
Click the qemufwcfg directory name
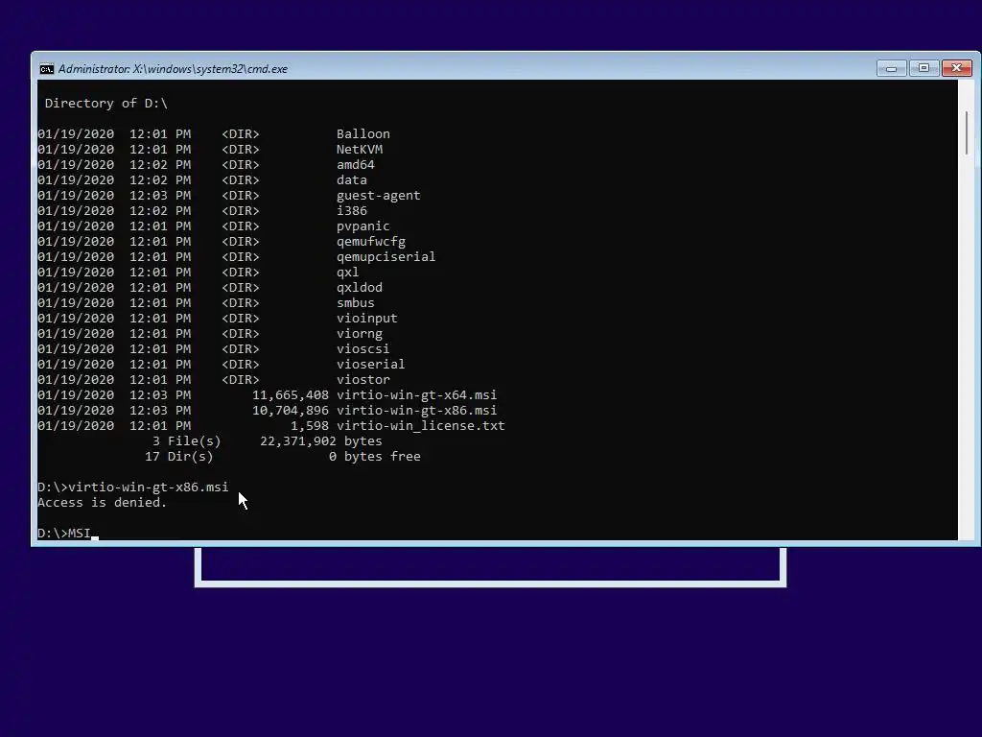(371, 241)
